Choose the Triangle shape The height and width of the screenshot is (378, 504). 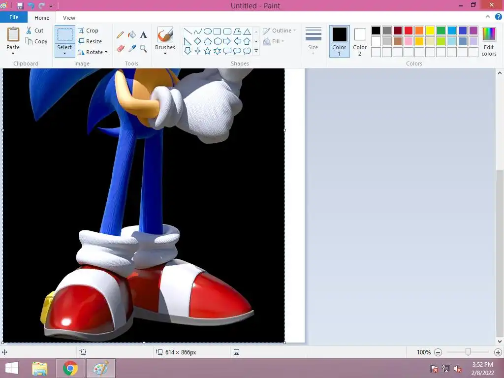[247, 31]
